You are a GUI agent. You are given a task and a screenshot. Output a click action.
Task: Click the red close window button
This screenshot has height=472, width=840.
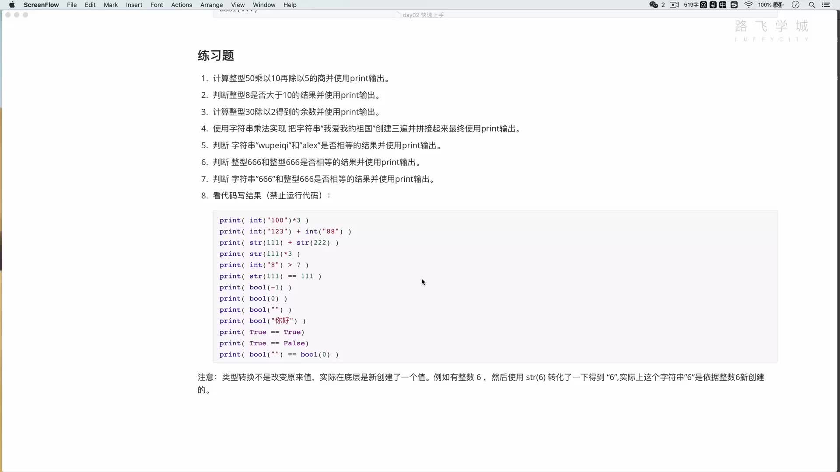pyautogui.click(x=8, y=15)
